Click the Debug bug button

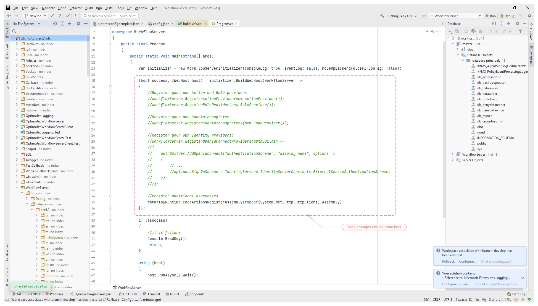point(507,16)
